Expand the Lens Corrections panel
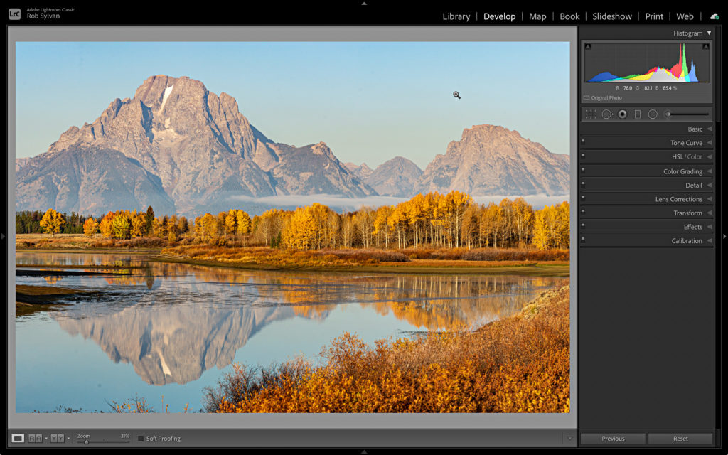The image size is (728, 455). tap(678, 199)
